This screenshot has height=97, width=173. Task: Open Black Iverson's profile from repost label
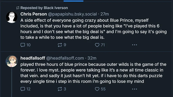[56, 8]
